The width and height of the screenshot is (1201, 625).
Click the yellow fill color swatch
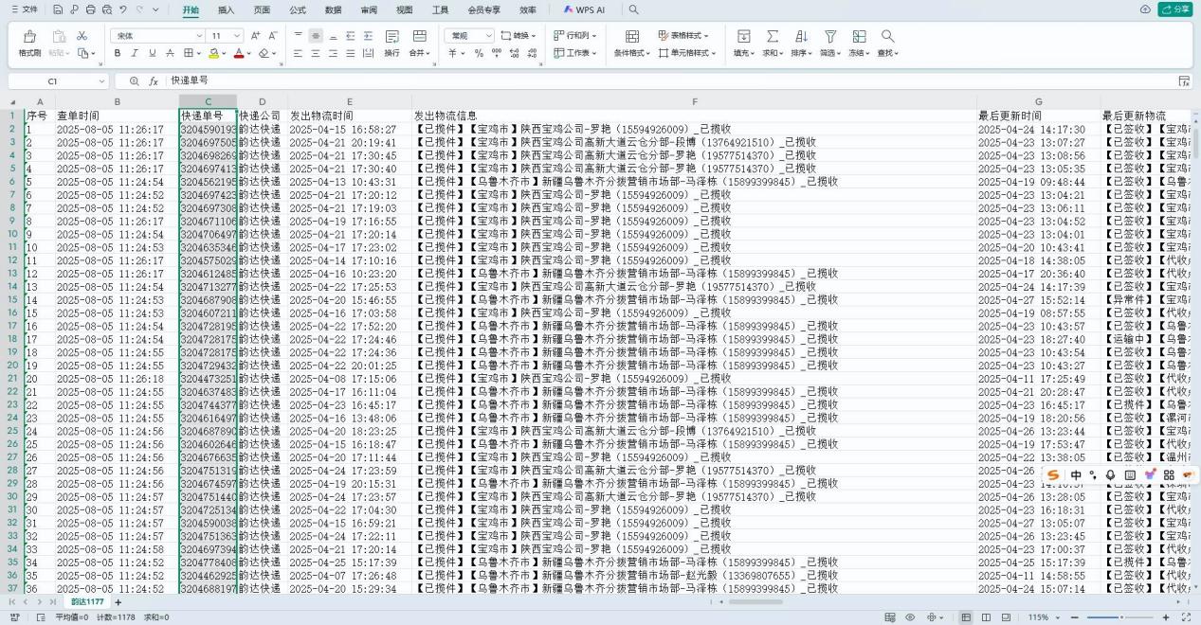pos(214,53)
